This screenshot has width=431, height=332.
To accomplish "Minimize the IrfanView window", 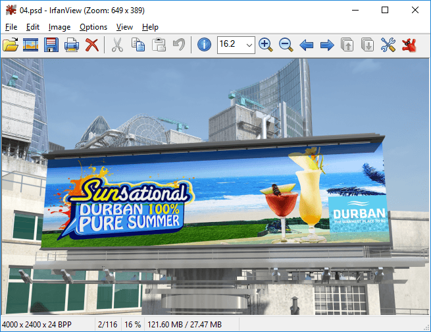I will tap(355, 10).
